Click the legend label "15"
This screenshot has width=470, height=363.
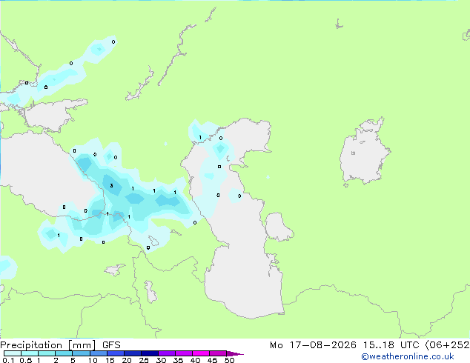point(110,360)
